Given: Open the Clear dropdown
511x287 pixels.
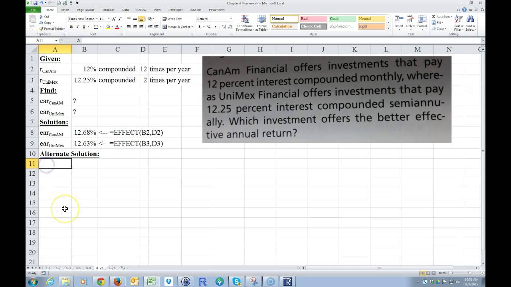Looking at the screenshot, I should pyautogui.click(x=440, y=29).
